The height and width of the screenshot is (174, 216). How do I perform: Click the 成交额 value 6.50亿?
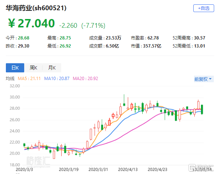point(112,46)
